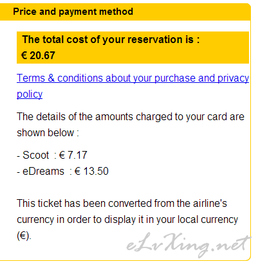Click the eLvXing.net watermark
Viewport: 258px width, 266px height.
pos(189,245)
